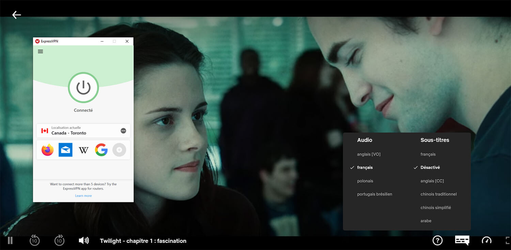Click the Sous-titres column heading

tap(435, 140)
